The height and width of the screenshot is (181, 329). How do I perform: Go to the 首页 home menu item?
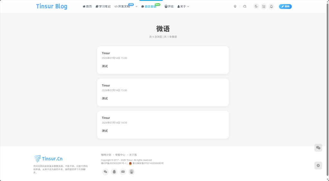click(87, 6)
